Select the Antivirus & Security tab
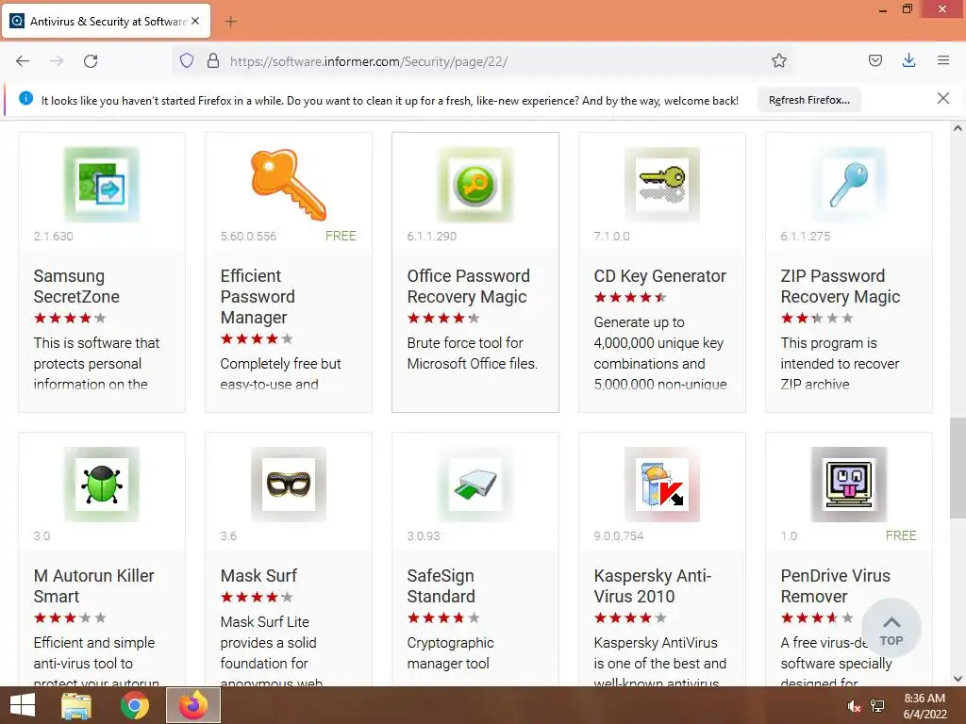The height and width of the screenshot is (724, 966). (107, 21)
